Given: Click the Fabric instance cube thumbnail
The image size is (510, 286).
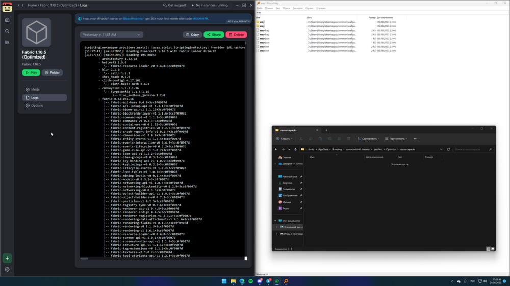Looking at the screenshot, I should coord(36,33).
